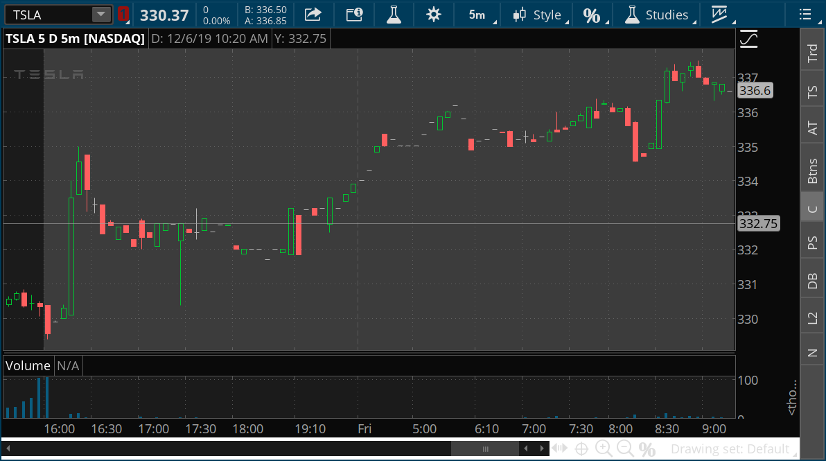Image resolution: width=826 pixels, height=461 pixels.
Task: Click the 17:30 time axis label
Action: 201,429
